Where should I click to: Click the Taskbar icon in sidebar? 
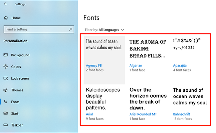click(x=6, y=125)
